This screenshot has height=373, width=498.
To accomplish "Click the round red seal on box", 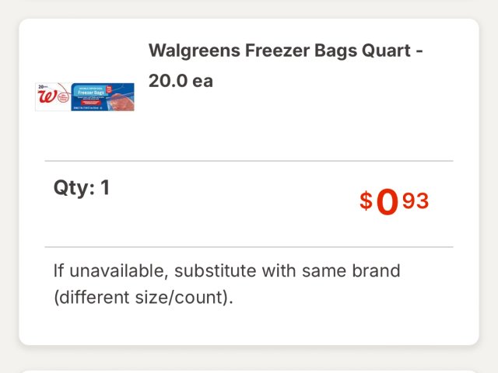I will pos(63,96).
